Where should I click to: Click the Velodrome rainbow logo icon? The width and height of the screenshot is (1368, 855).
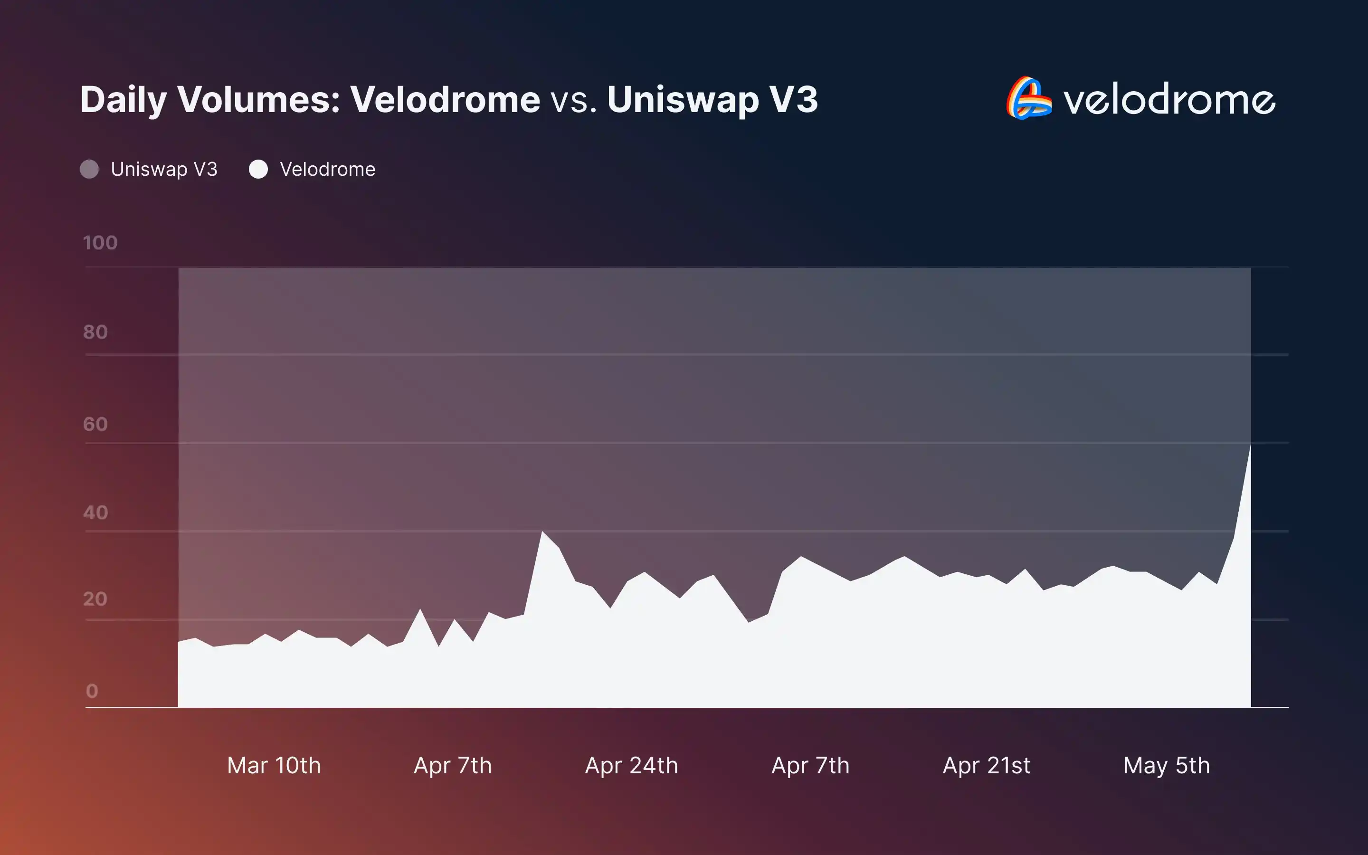[x=1029, y=98]
